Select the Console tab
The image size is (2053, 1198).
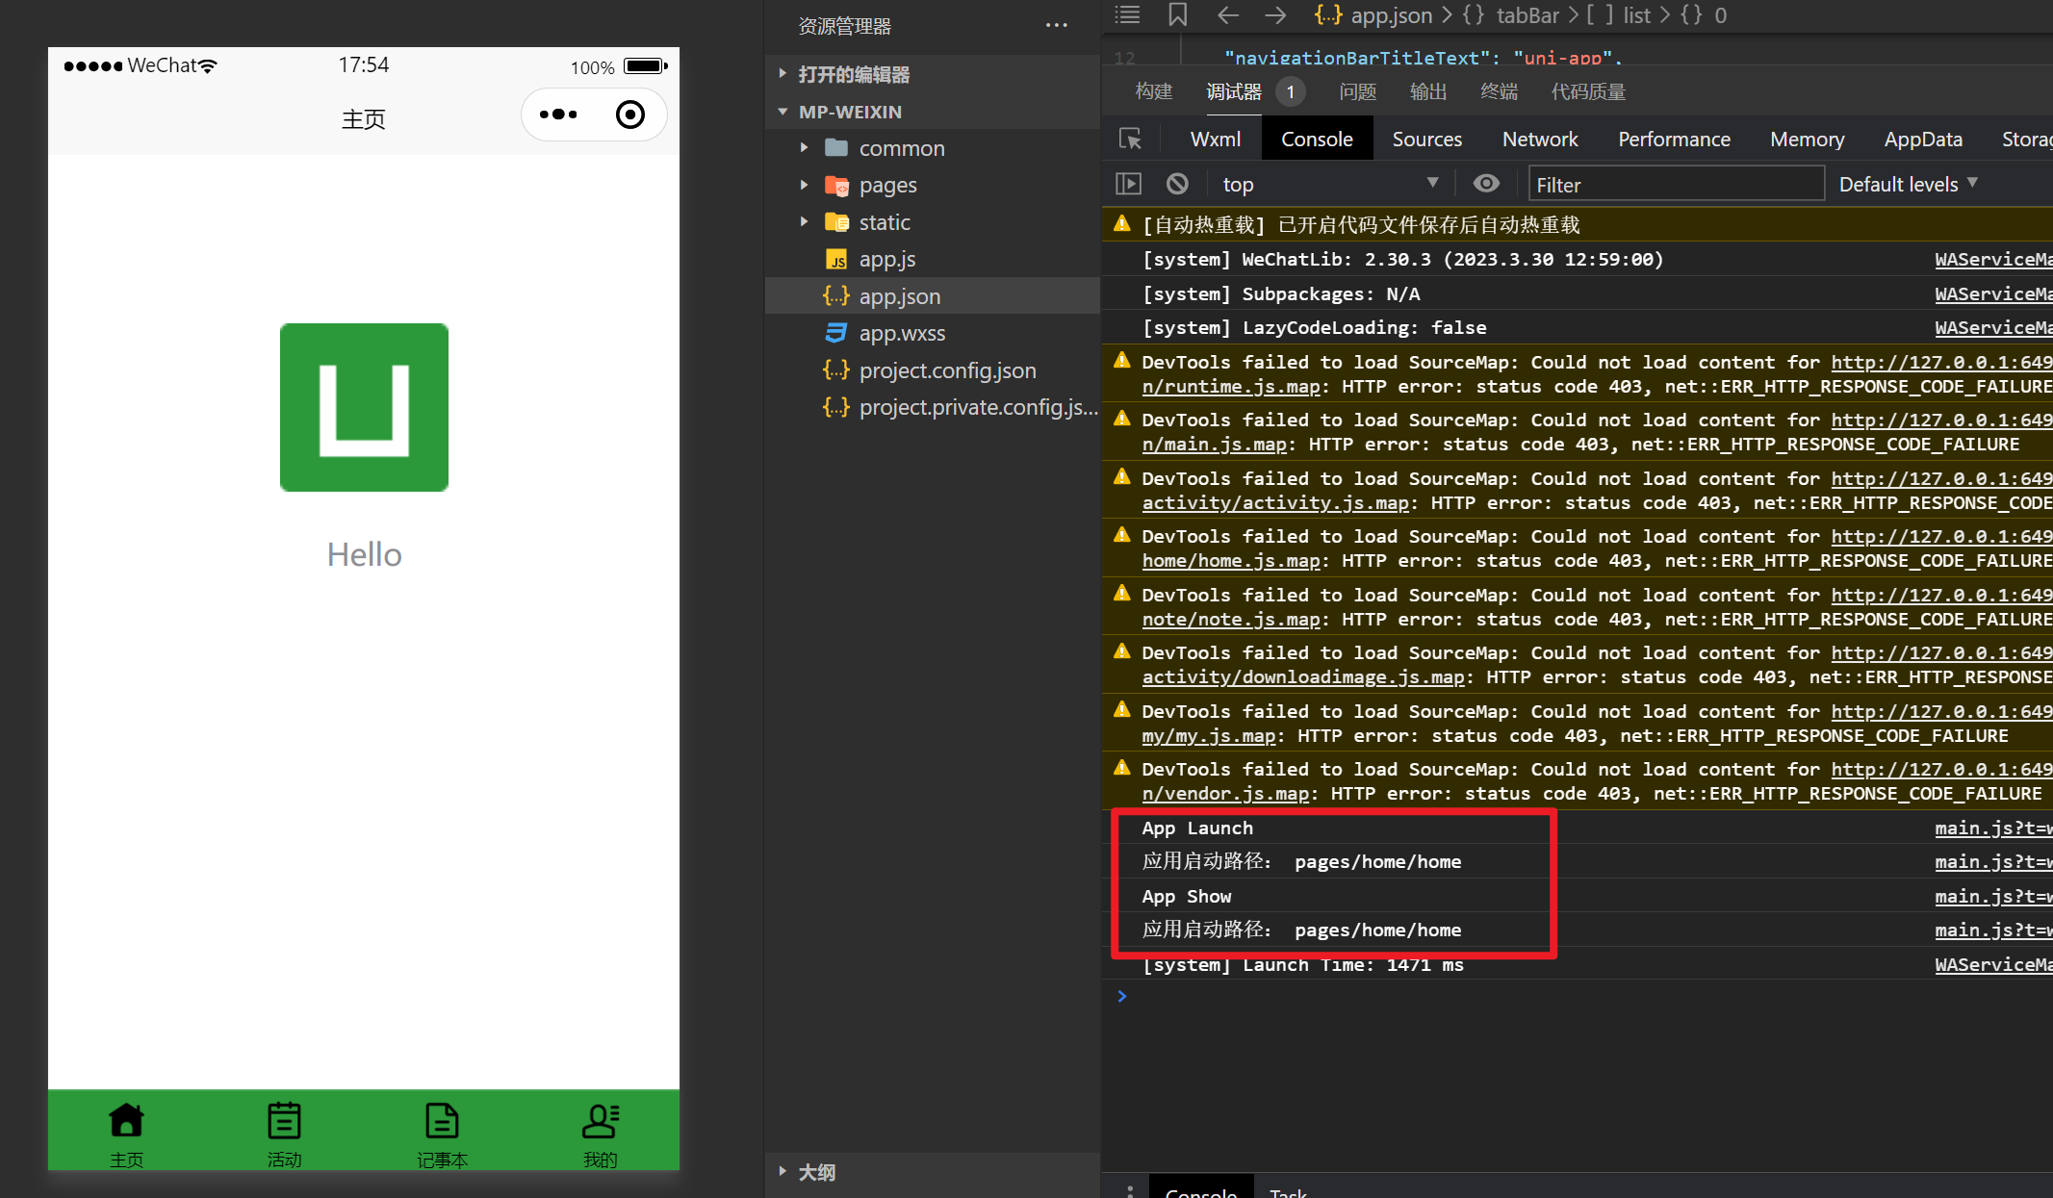click(1317, 140)
